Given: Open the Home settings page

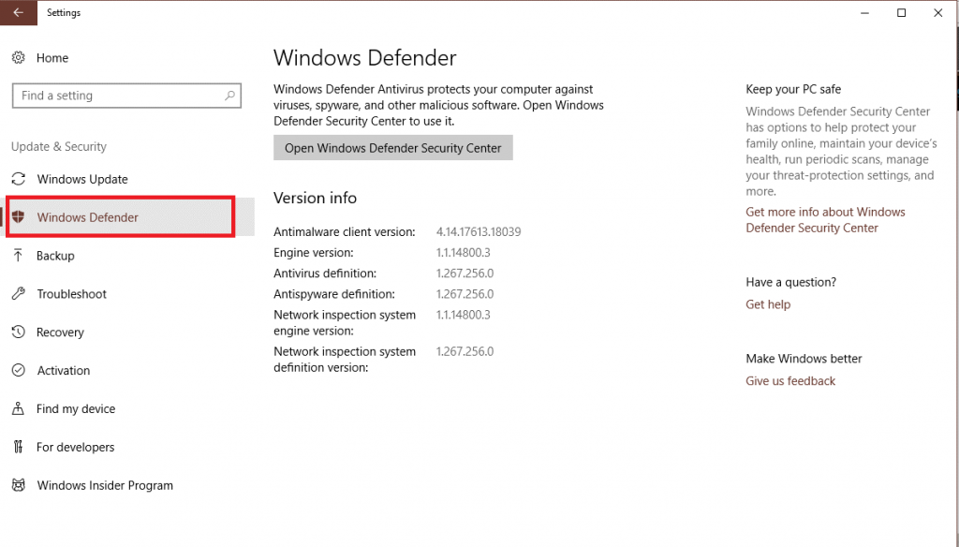Looking at the screenshot, I should (52, 57).
